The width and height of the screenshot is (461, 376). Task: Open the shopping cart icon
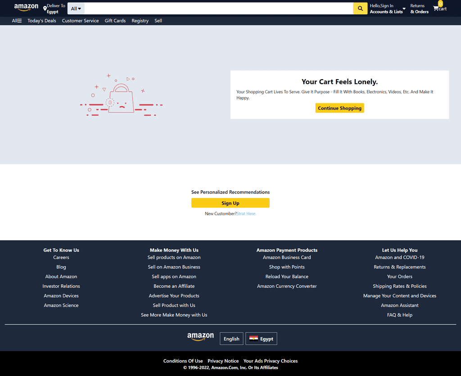[436, 9]
